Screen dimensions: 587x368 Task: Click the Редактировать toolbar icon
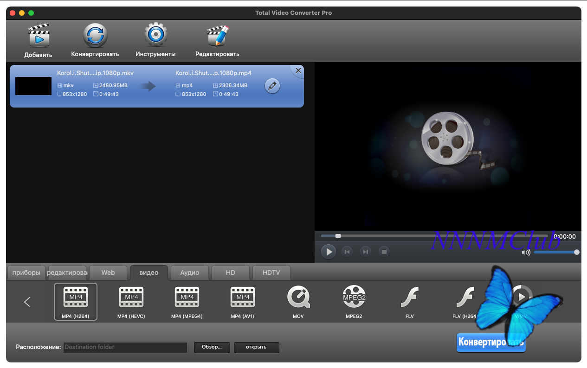click(217, 36)
